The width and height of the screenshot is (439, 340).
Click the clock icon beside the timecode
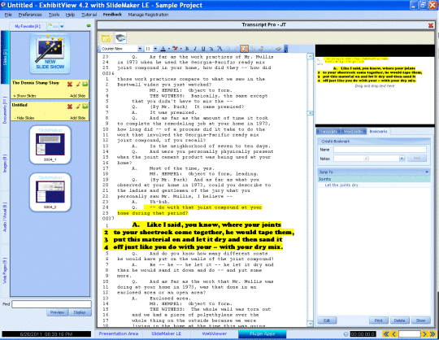point(346,333)
